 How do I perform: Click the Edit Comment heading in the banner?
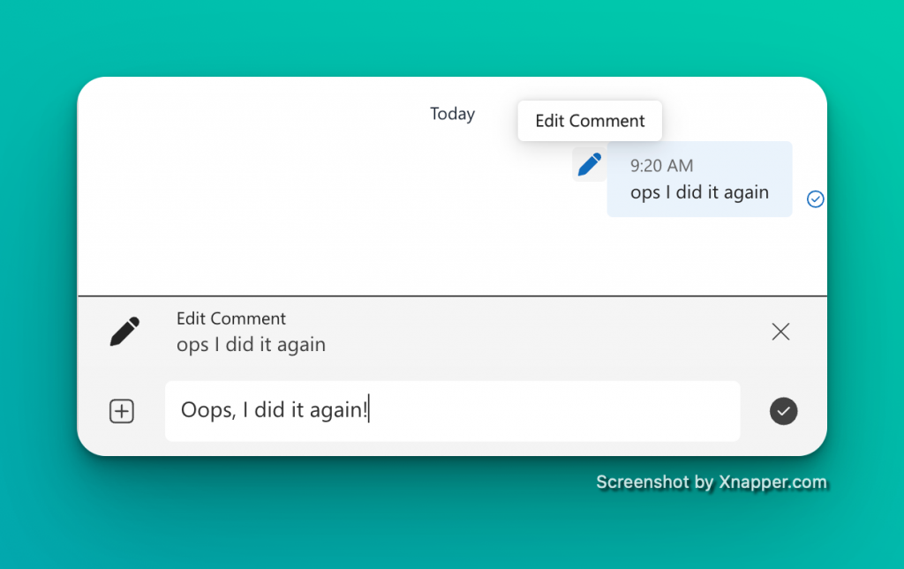[x=230, y=318]
